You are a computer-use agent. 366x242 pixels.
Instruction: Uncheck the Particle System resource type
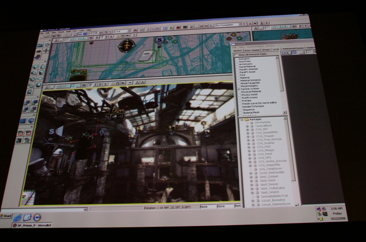(239, 89)
